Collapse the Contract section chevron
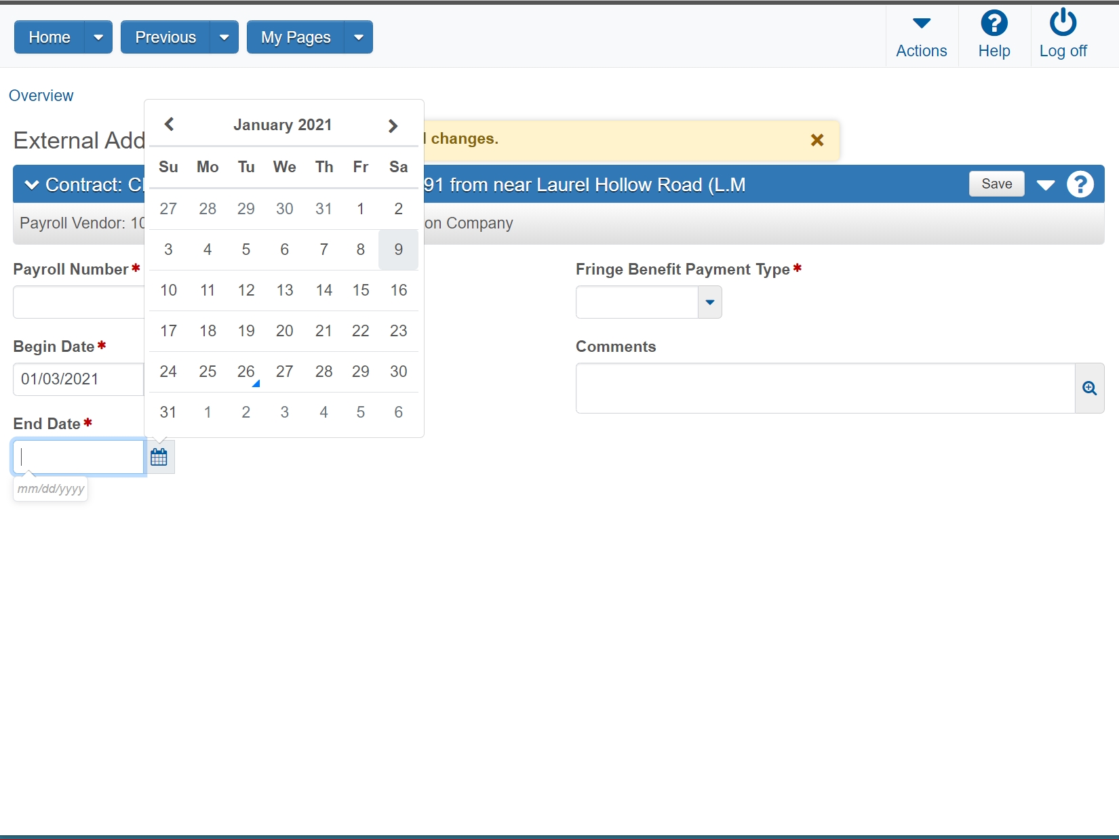 [x=31, y=185]
